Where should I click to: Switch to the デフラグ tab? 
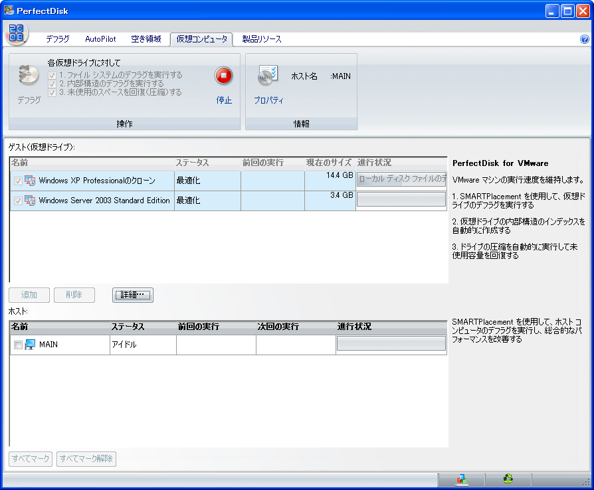58,39
